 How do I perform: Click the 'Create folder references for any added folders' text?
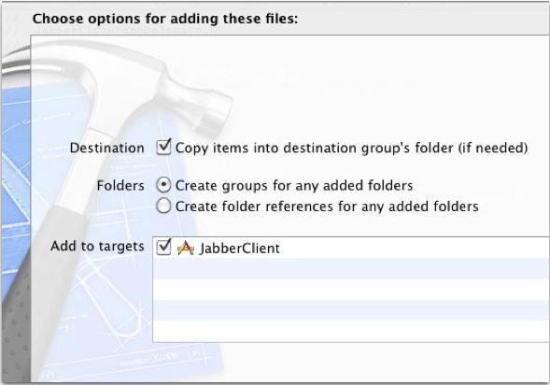pos(327,207)
